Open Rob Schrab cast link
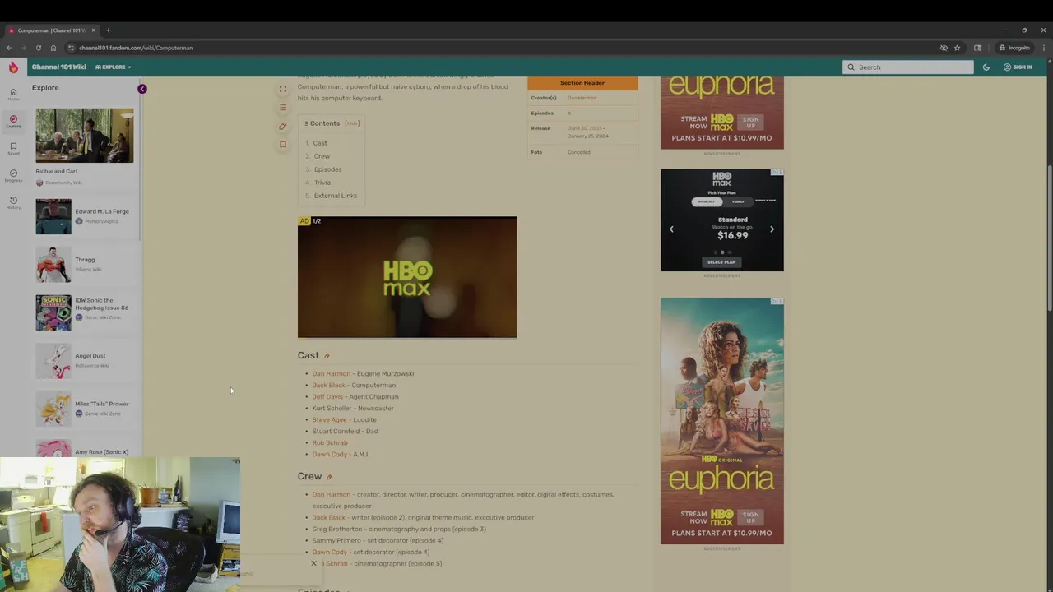The width and height of the screenshot is (1053, 592). 330,442
